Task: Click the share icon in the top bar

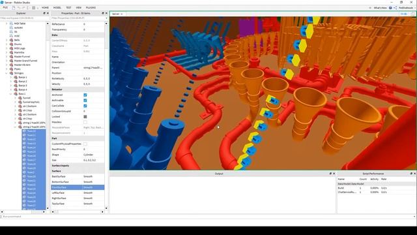Action: [395, 8]
